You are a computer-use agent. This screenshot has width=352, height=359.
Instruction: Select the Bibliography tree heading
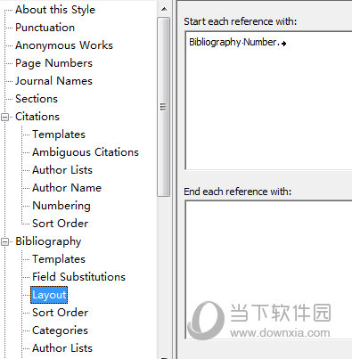click(48, 241)
